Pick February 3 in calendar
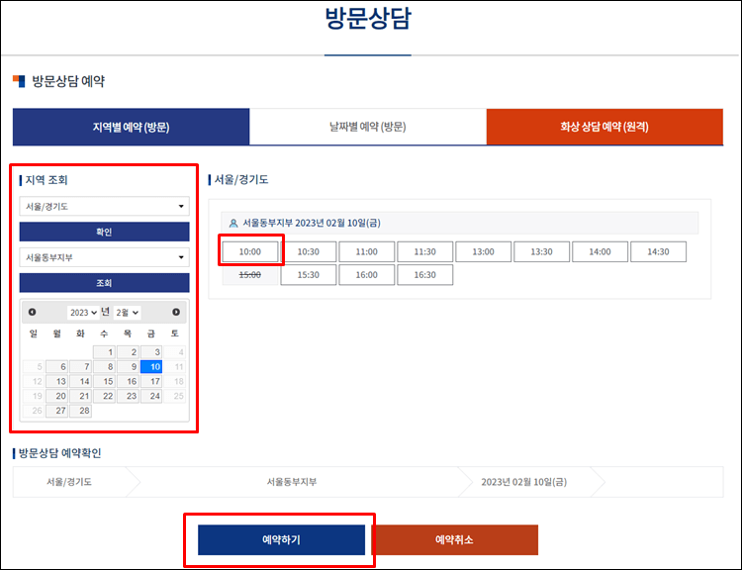Screen dimensions: 742x570 (x=151, y=352)
